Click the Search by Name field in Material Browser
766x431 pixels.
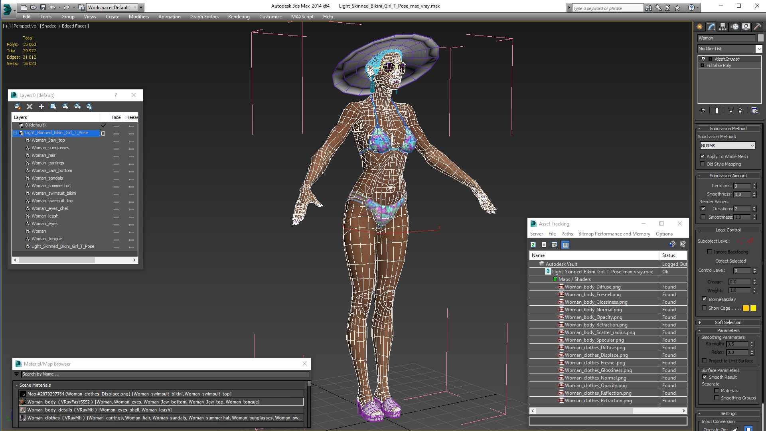(x=165, y=374)
